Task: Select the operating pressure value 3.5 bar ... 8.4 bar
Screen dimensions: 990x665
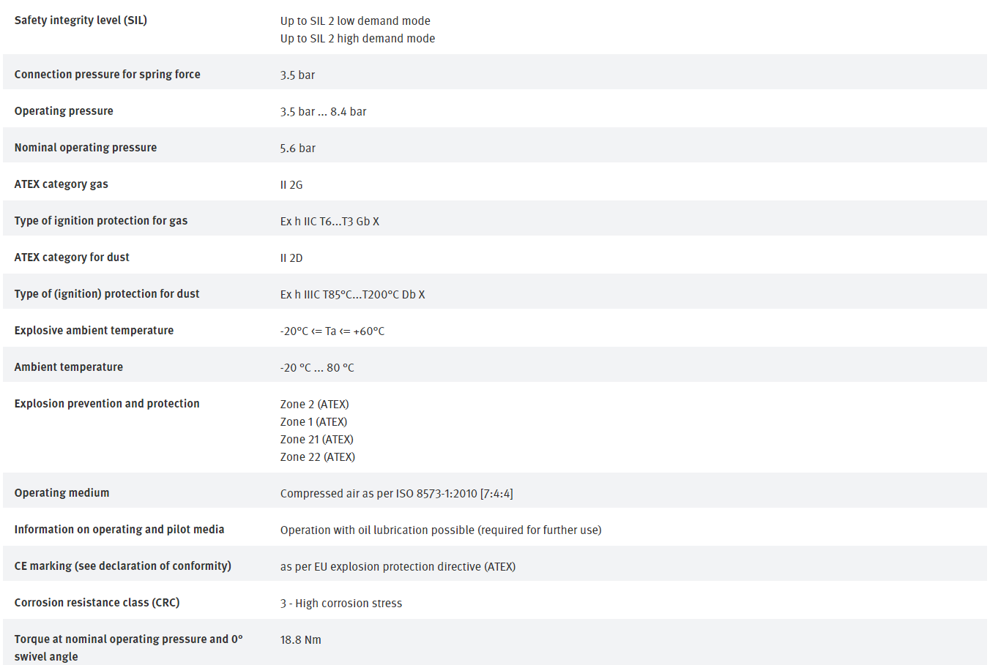Action: point(323,112)
